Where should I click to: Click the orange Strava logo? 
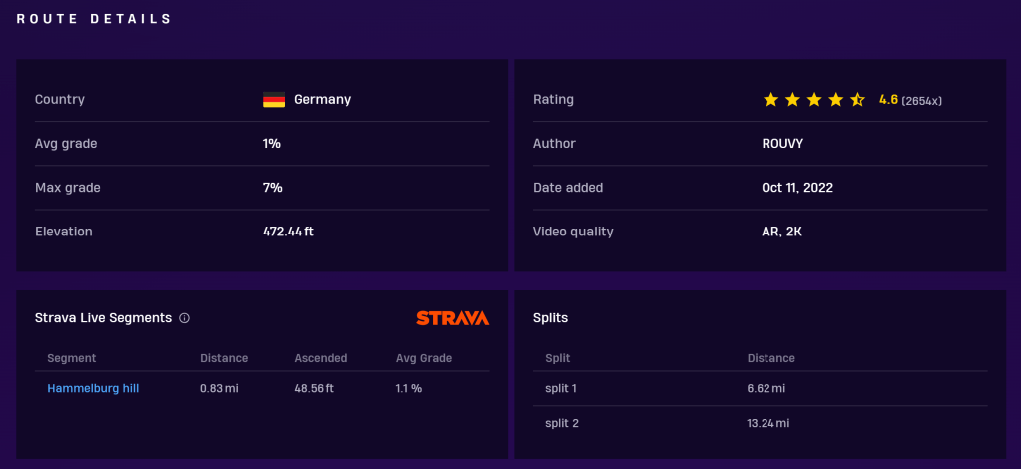click(452, 318)
